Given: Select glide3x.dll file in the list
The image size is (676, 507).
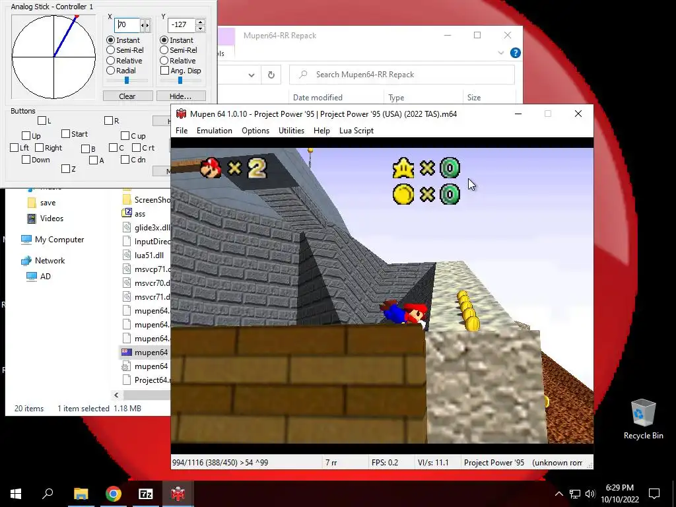Looking at the screenshot, I should click(x=146, y=228).
